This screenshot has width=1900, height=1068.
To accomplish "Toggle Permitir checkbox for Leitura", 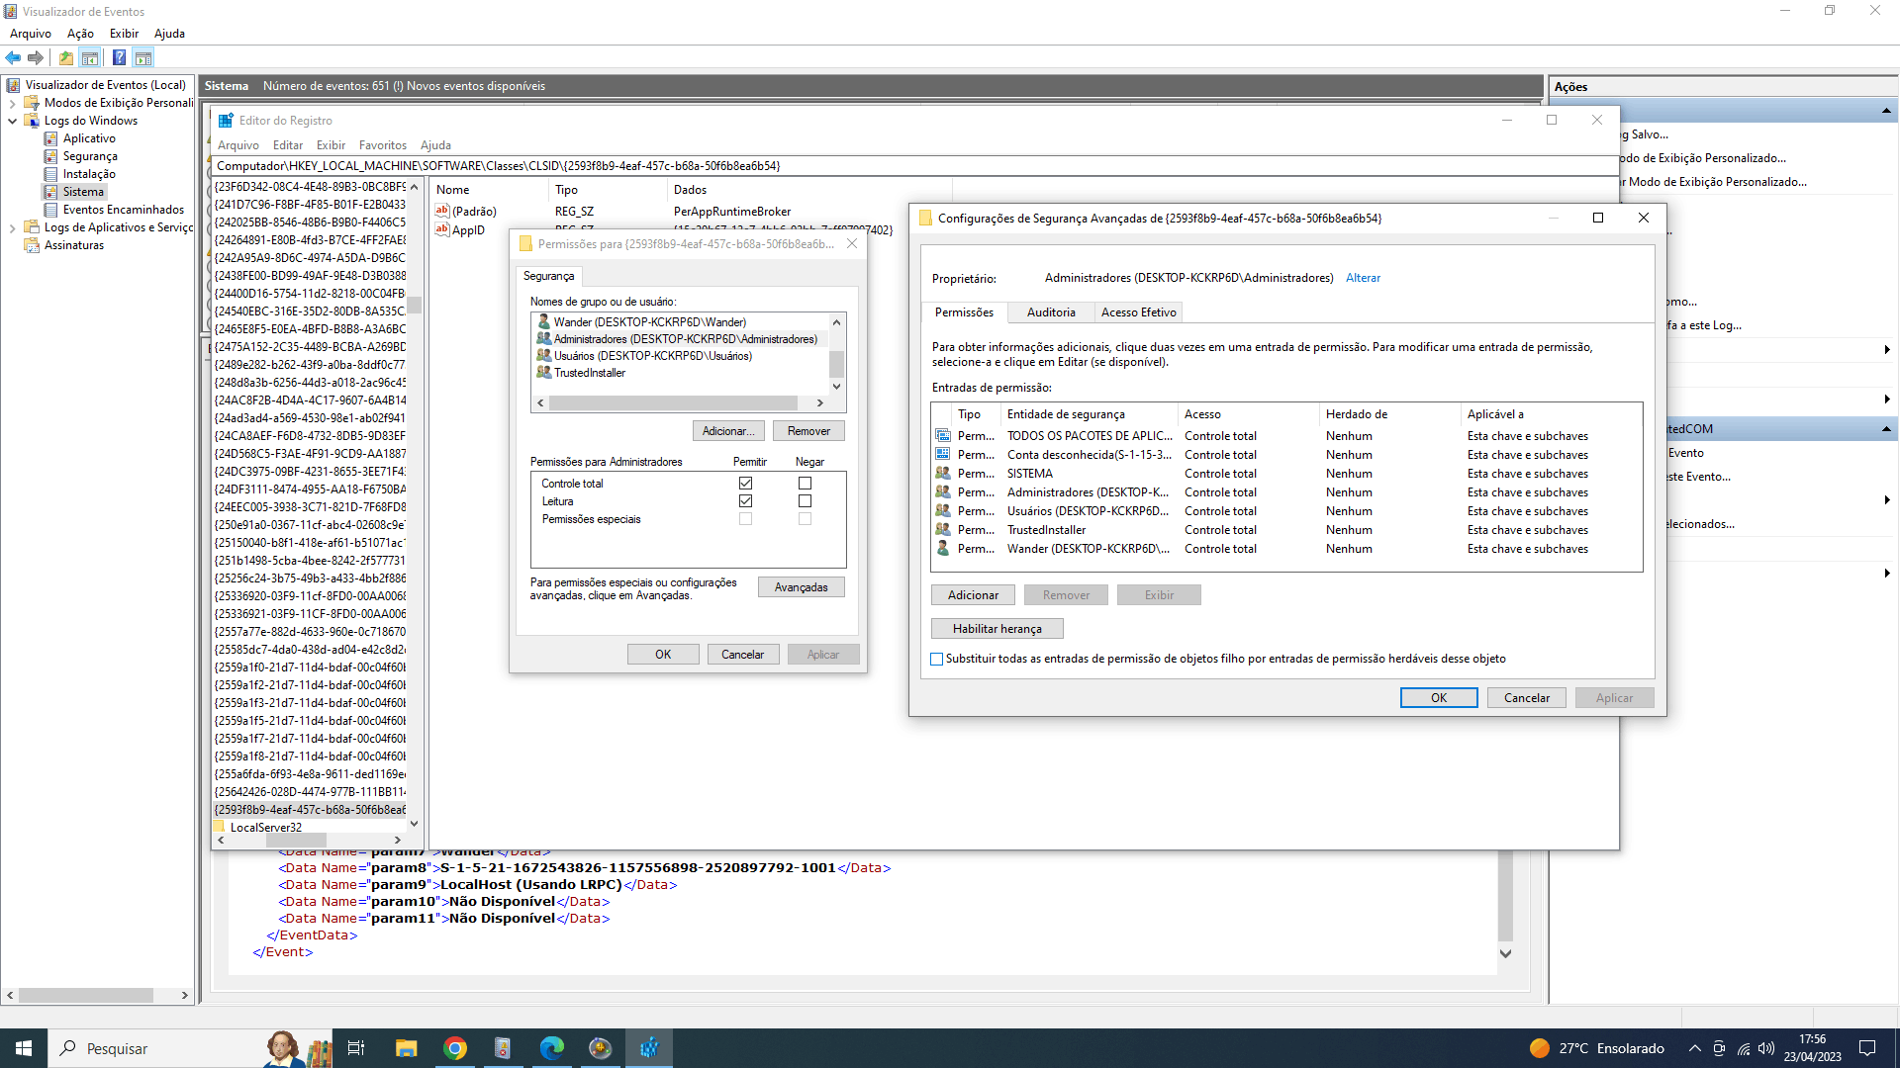I will (745, 501).
